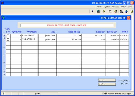Click the E indicator in status bar
Image resolution: width=135 pixels, height=96 pixels.
tap(4, 93)
